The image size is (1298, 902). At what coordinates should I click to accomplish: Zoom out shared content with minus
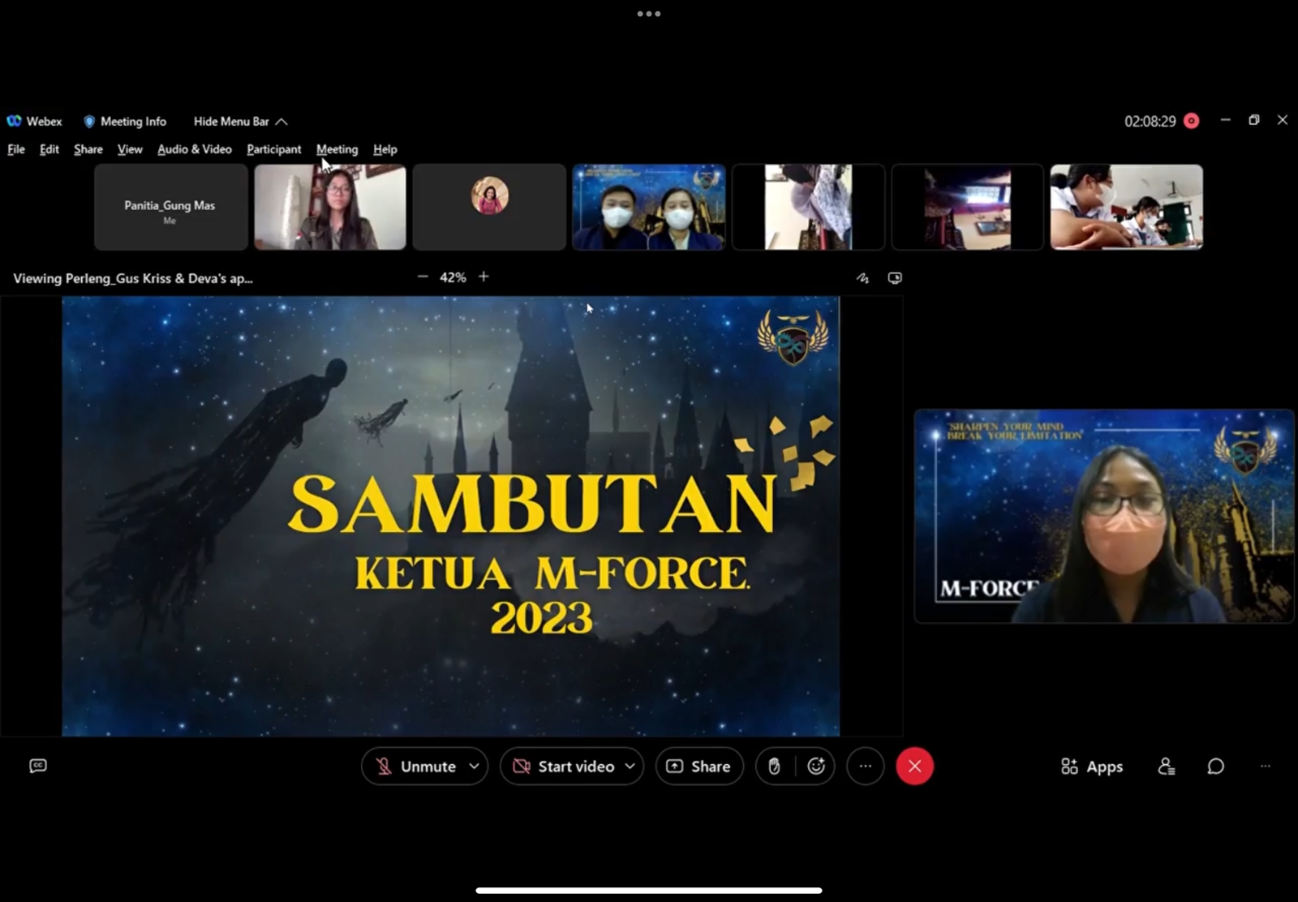423,277
